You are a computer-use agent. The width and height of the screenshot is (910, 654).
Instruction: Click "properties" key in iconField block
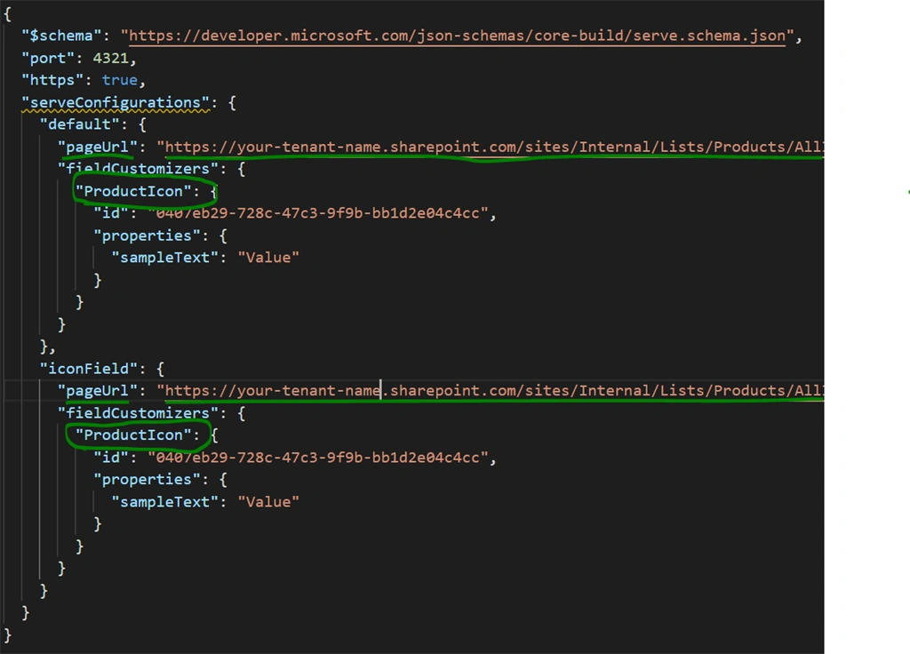[x=147, y=479]
